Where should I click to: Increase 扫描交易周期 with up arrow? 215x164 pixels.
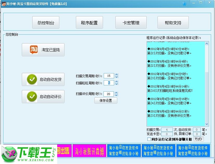116,75
